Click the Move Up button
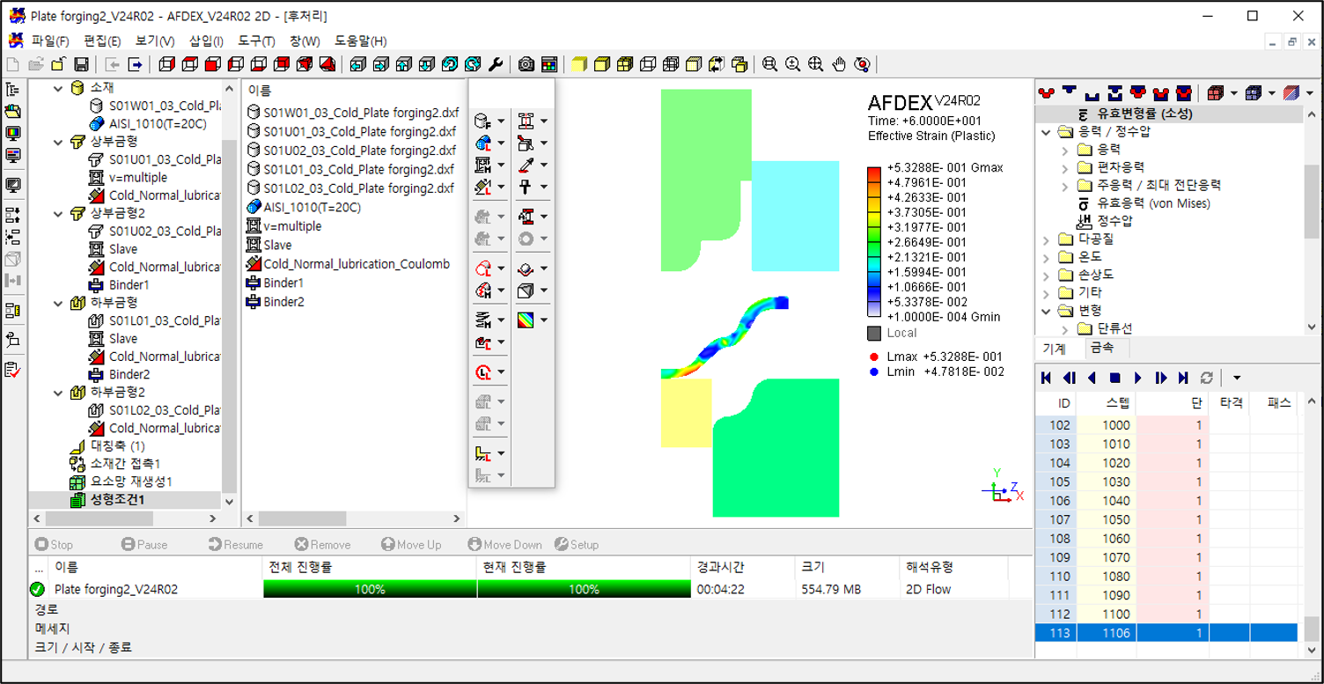 [x=411, y=545]
